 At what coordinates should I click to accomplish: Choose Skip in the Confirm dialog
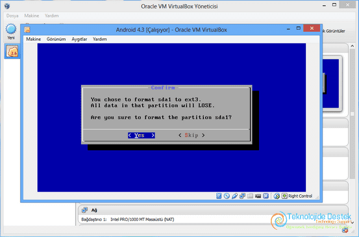[192, 135]
